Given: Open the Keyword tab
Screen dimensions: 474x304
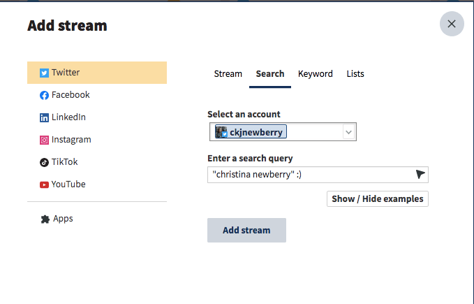Looking at the screenshot, I should (x=315, y=73).
